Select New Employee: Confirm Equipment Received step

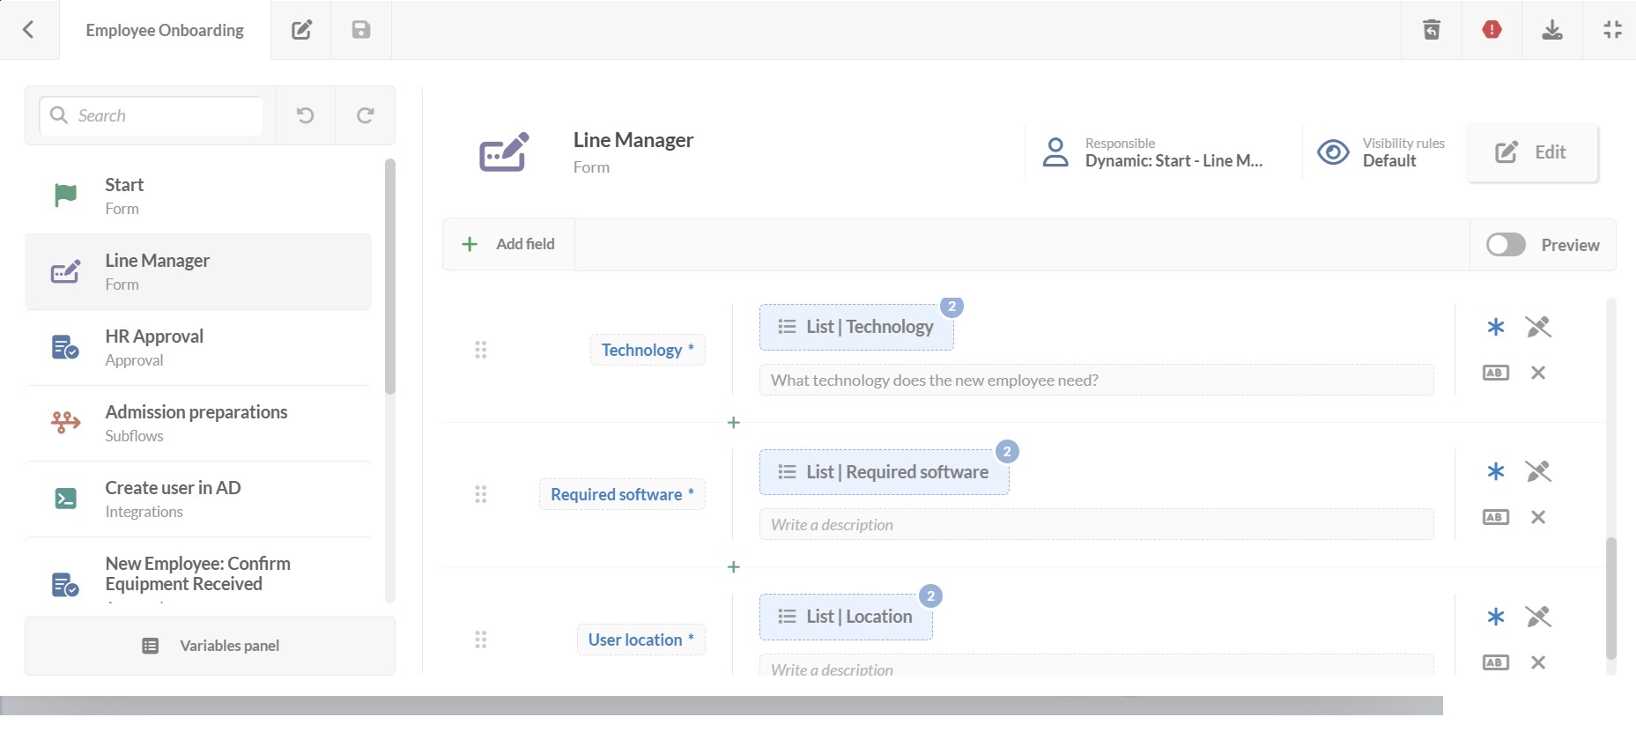(198, 573)
